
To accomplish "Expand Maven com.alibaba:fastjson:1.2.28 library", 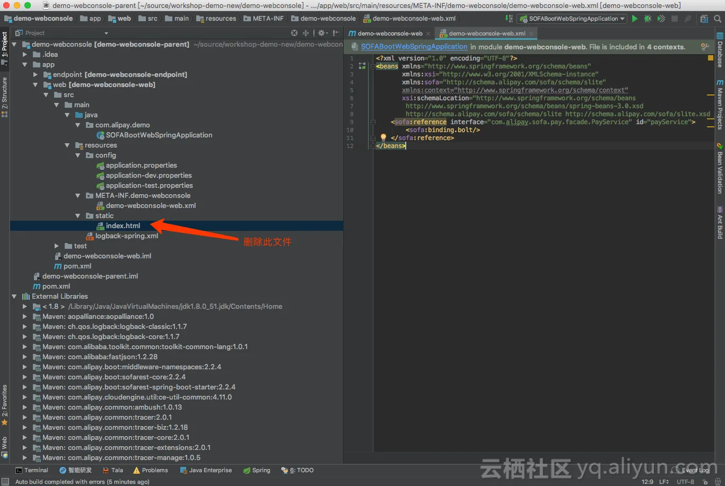I will click(25, 357).
